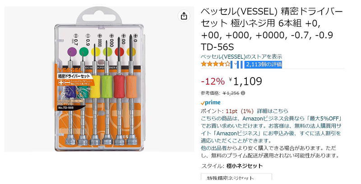361x184 pixels.
Task: Expand the star rating dropdown chevron
Action: [x=236, y=64]
